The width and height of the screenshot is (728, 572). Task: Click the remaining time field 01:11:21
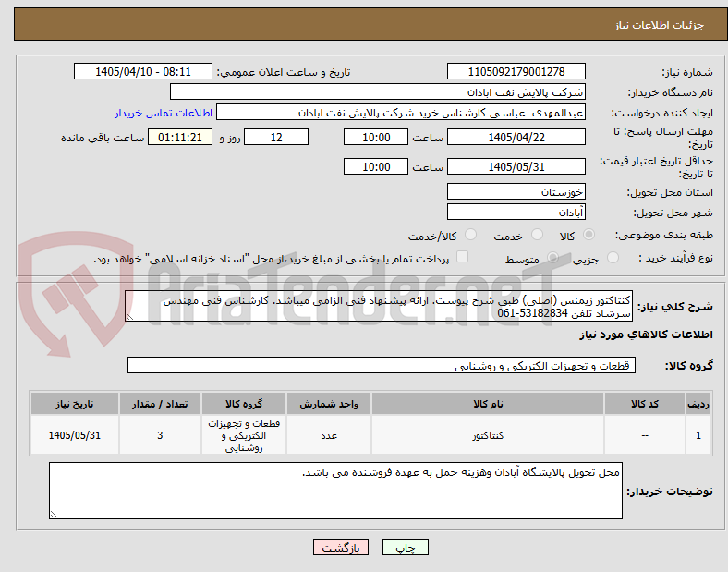(x=180, y=138)
